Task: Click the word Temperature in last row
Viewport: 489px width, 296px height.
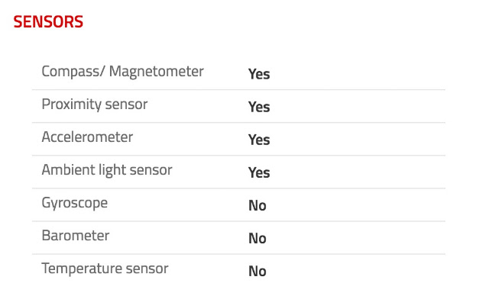Action: [82, 269]
